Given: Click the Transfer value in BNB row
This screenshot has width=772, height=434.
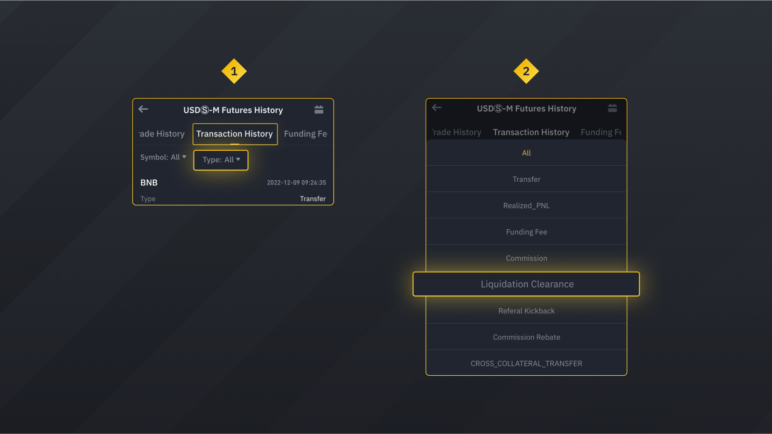Looking at the screenshot, I should (313, 198).
